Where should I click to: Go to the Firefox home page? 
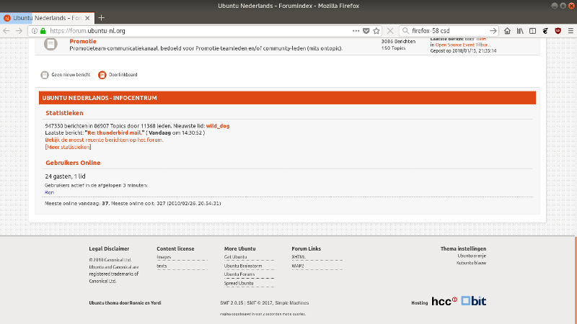[508, 31]
